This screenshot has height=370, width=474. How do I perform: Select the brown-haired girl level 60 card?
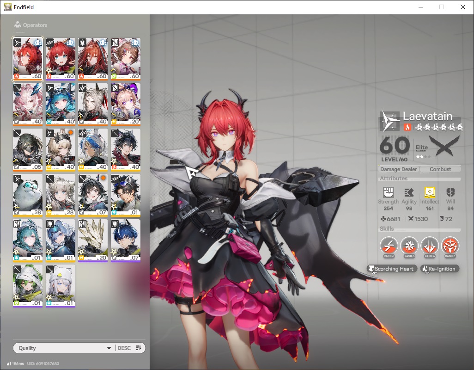pos(126,59)
